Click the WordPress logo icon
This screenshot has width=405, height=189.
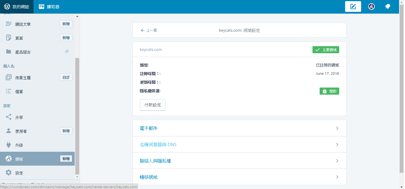pyautogui.click(x=7, y=7)
